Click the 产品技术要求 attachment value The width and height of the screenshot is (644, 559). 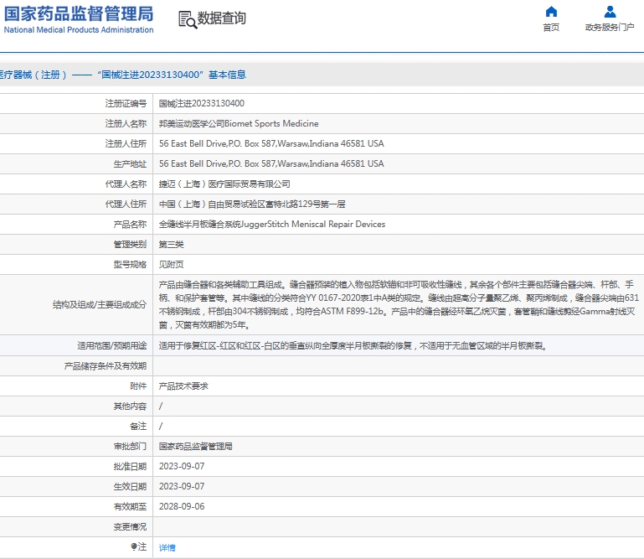tap(183, 386)
